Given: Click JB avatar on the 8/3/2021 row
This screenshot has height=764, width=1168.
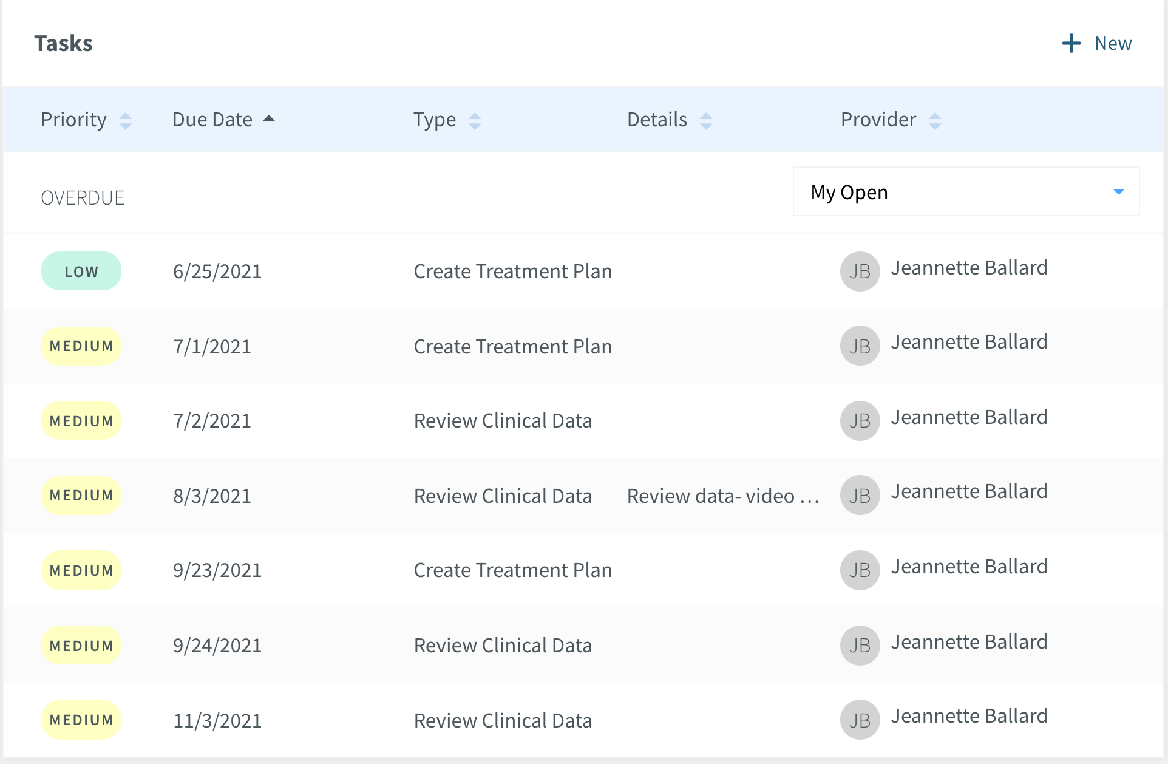Looking at the screenshot, I should coord(860,496).
